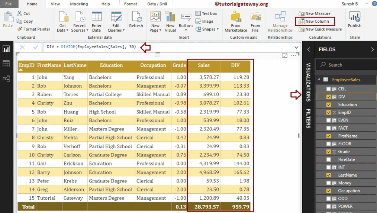Open the Model relationships view icon

pos(6,78)
